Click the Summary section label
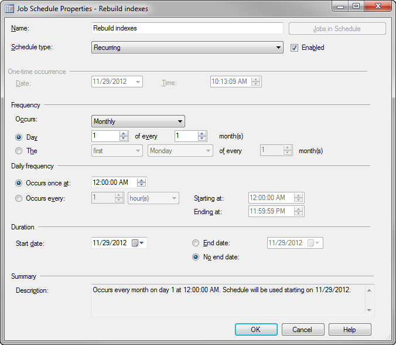 [x=24, y=276]
